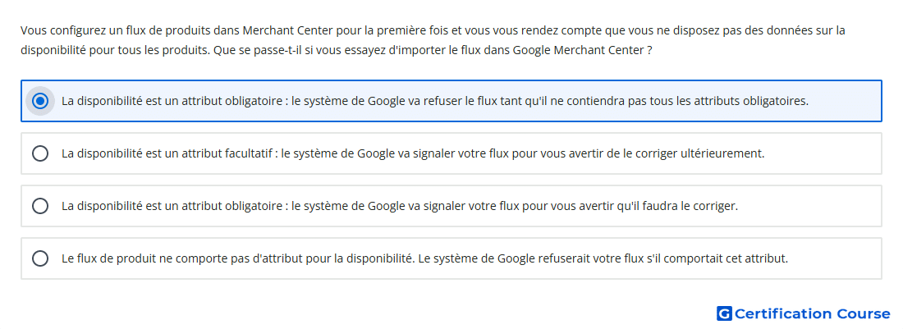903x329 pixels.
Task: Click the highlighted blue-bordered answer card
Action: tap(451, 101)
